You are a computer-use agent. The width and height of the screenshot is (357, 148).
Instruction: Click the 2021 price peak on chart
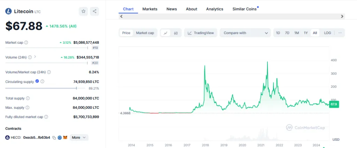267,62
